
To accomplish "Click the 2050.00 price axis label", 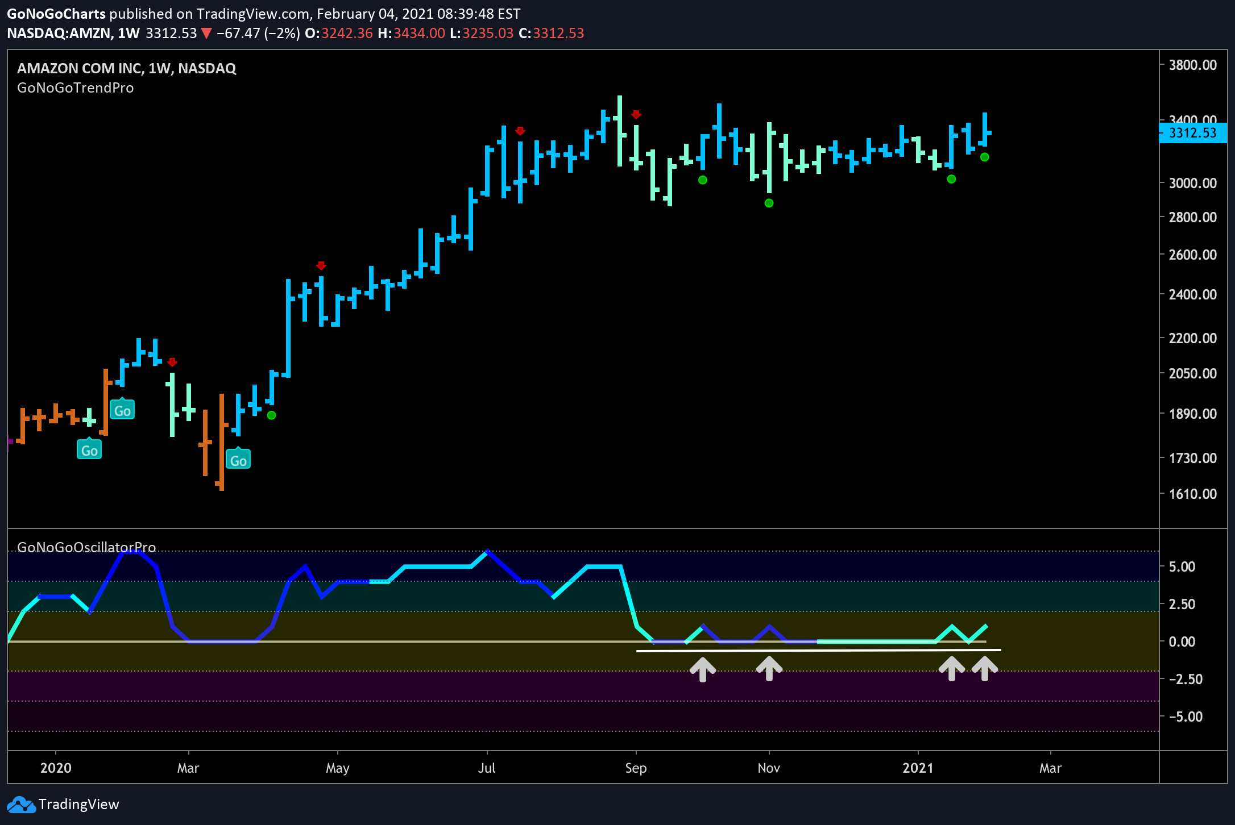I will pyautogui.click(x=1192, y=373).
